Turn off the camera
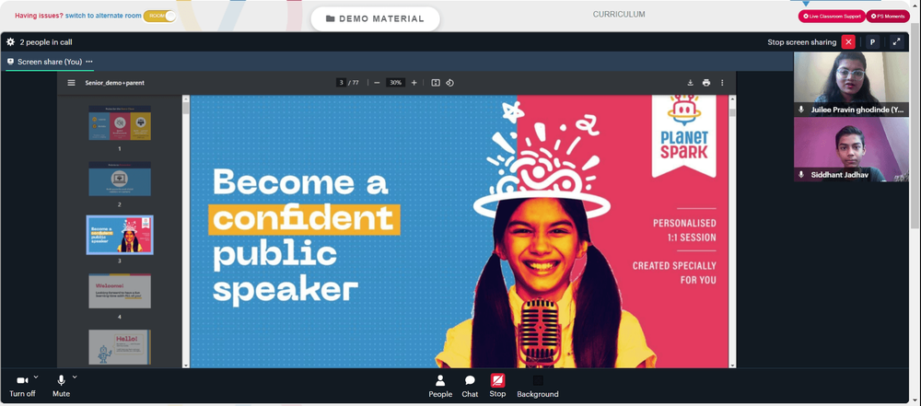 pos(22,386)
